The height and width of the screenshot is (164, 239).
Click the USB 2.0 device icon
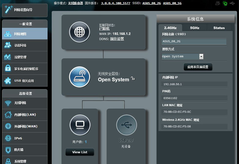click(x=126, y=125)
